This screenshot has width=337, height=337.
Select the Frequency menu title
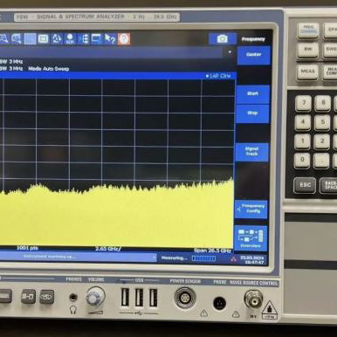(x=253, y=39)
